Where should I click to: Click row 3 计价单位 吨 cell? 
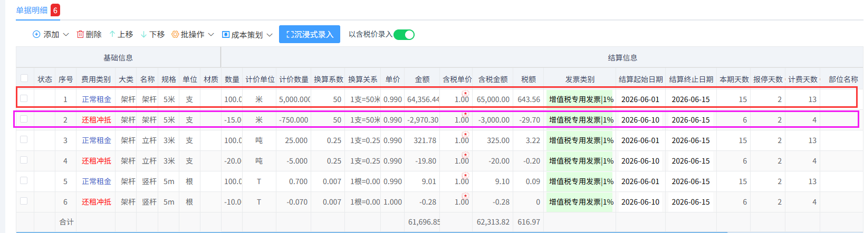coord(259,140)
